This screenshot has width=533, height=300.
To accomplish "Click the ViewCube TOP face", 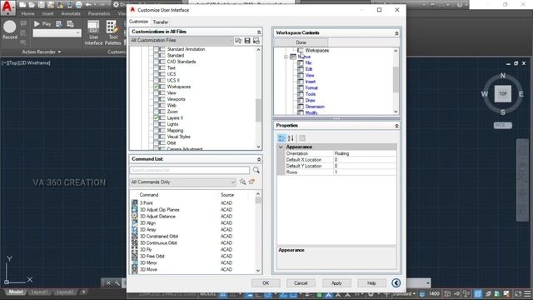I will click(503, 93).
